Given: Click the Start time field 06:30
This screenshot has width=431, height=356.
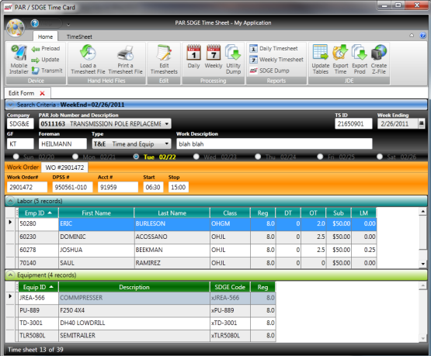Looking at the screenshot, I should point(153,187).
